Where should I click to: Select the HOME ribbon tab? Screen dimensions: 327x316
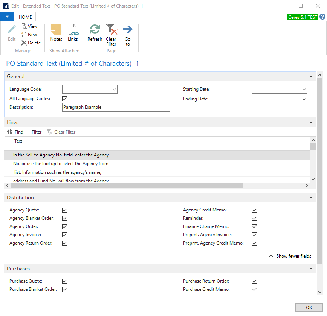click(x=26, y=17)
